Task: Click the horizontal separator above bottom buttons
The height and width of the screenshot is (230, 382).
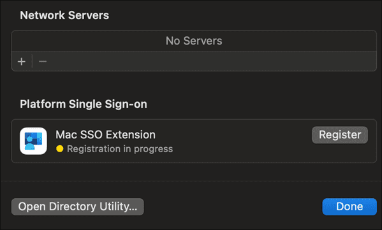Action: pyautogui.click(x=191, y=182)
